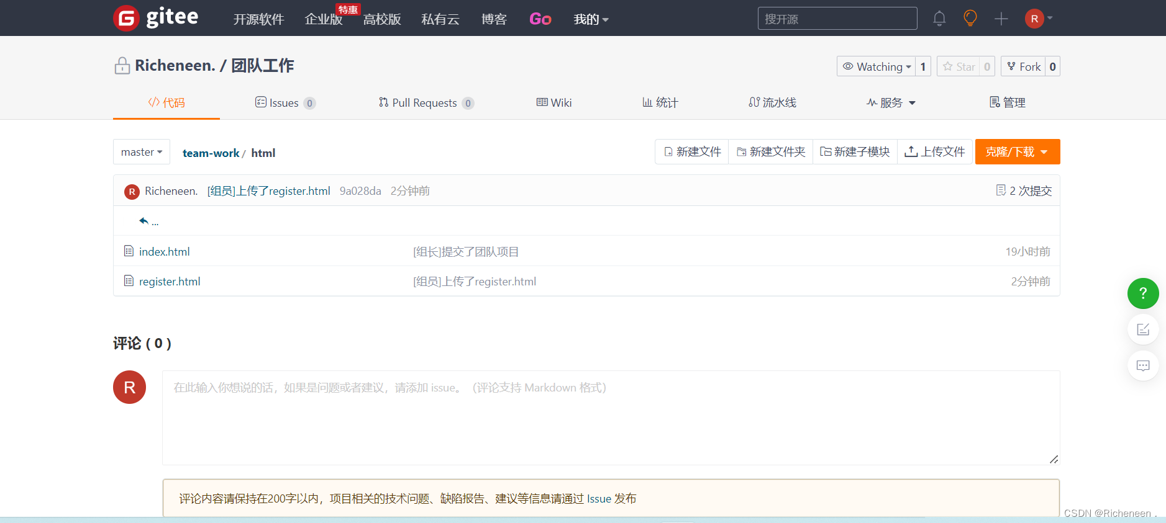
Task: Click the 评论 ( 0 ) heading
Action: pos(142,343)
